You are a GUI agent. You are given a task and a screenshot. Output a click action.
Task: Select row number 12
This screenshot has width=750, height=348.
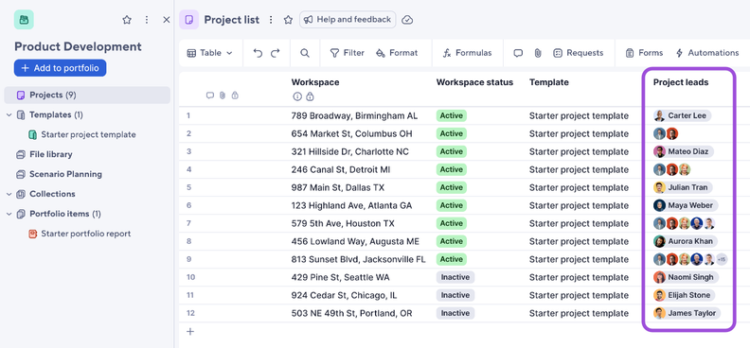click(x=190, y=313)
